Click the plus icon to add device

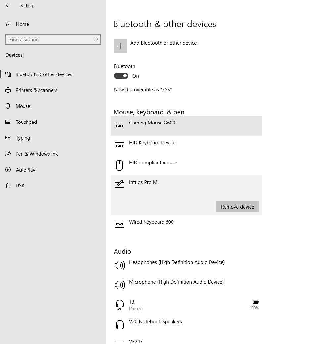point(120,46)
